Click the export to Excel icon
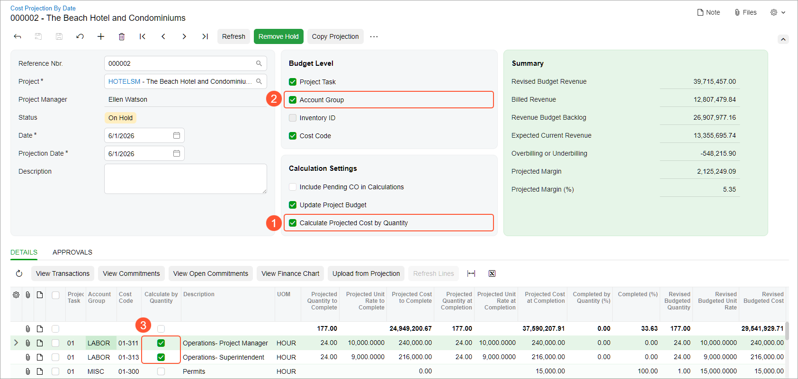 click(x=492, y=273)
